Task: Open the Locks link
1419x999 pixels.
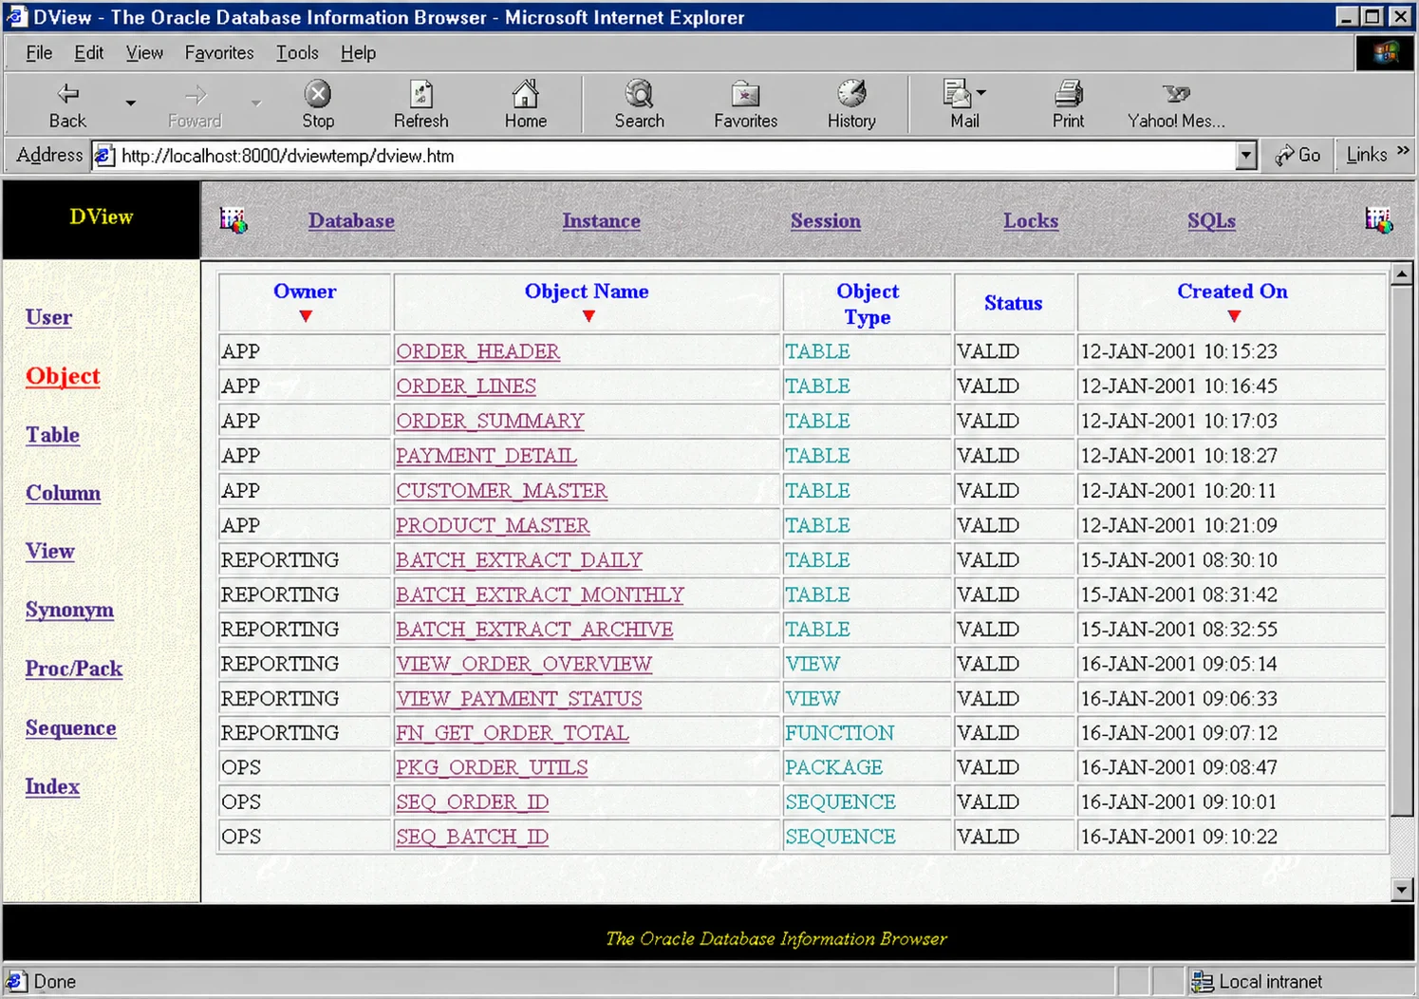Action: (1031, 221)
